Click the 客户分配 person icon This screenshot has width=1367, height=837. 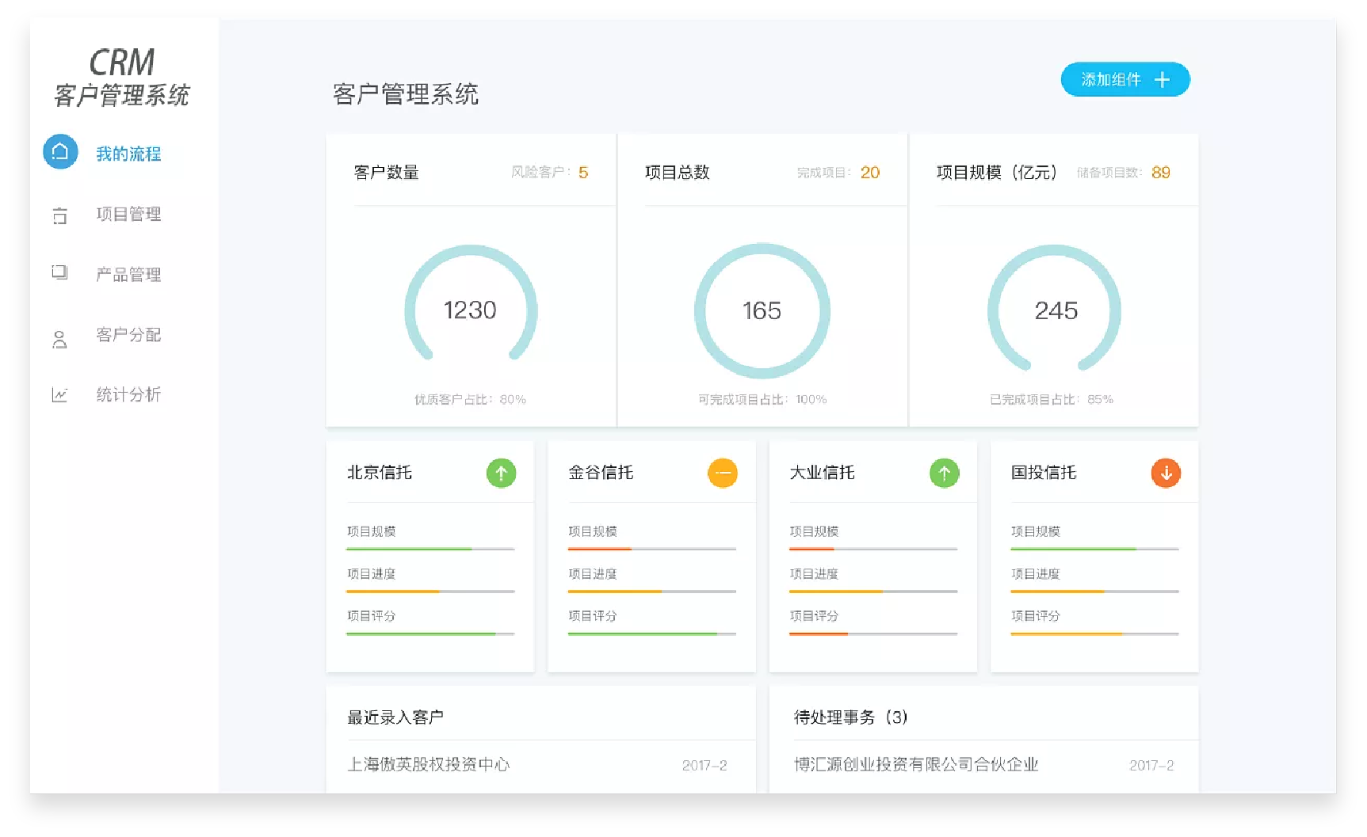click(59, 340)
